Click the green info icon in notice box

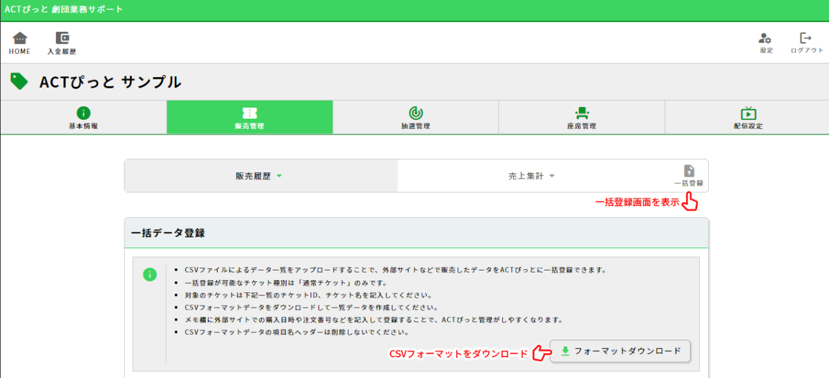tap(150, 275)
